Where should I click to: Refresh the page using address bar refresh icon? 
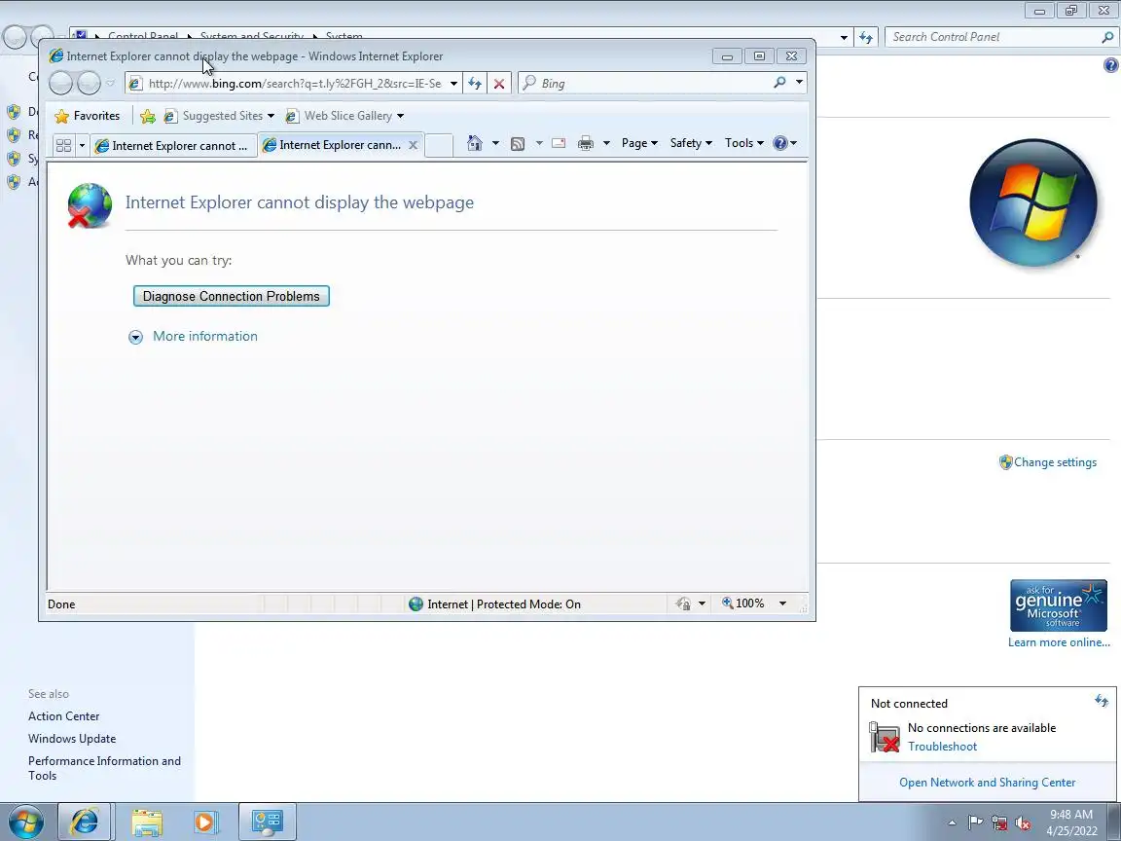tap(475, 84)
